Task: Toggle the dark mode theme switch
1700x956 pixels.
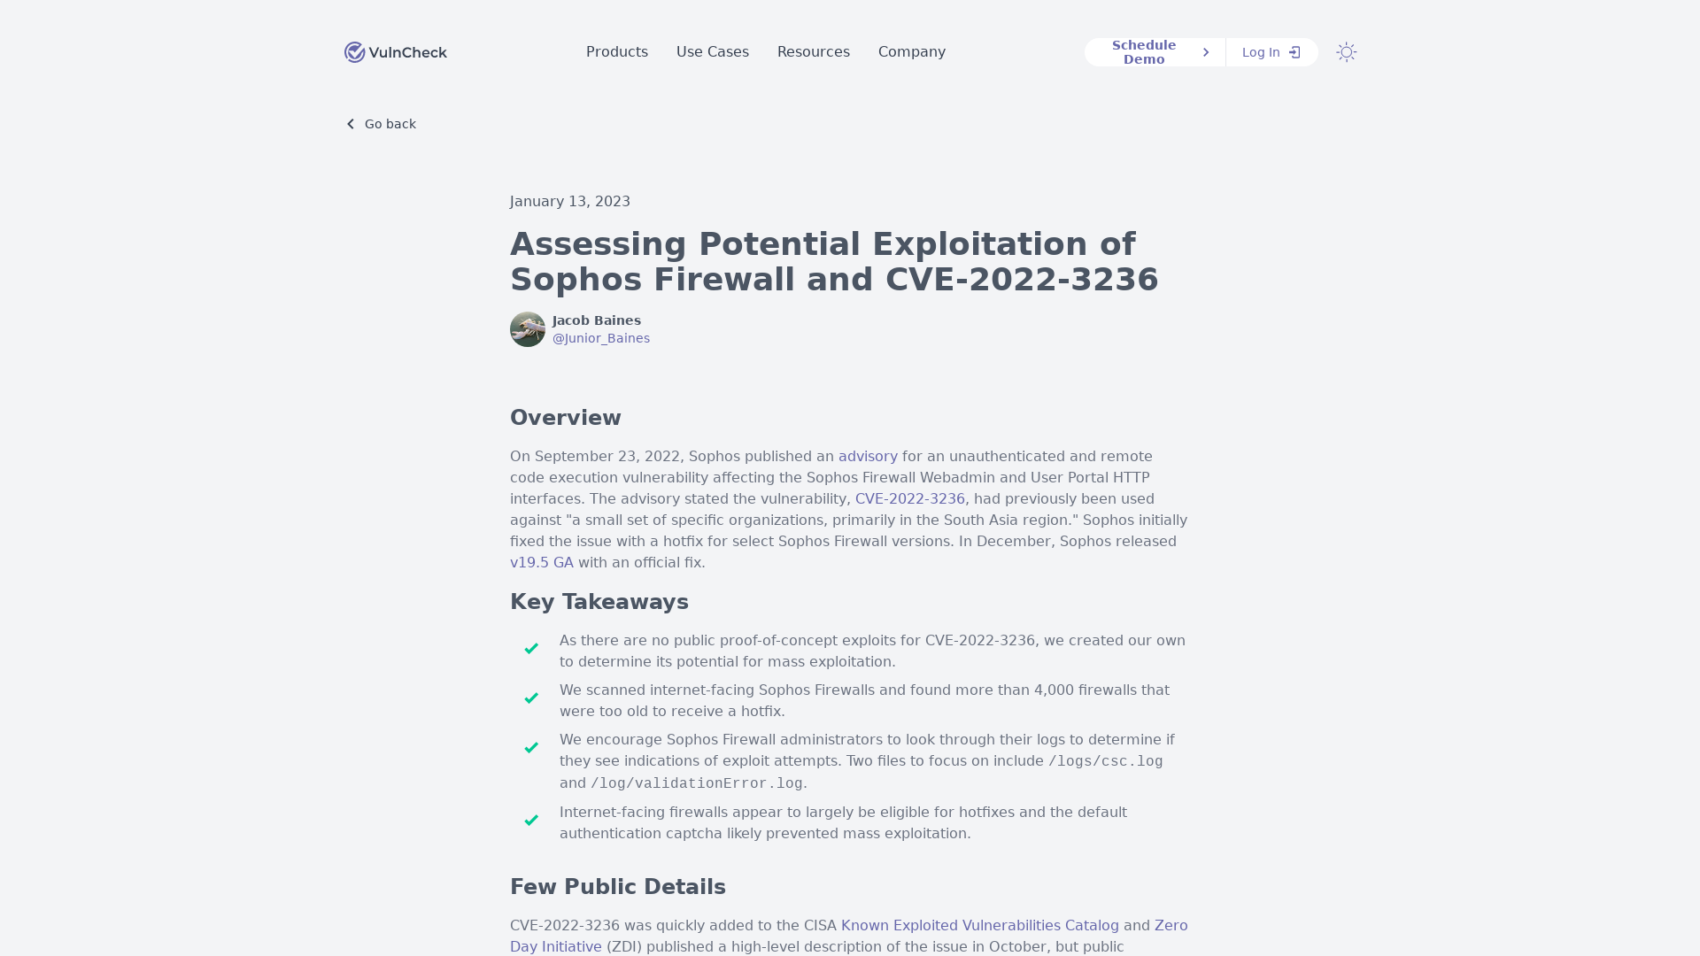Action: point(1346,51)
